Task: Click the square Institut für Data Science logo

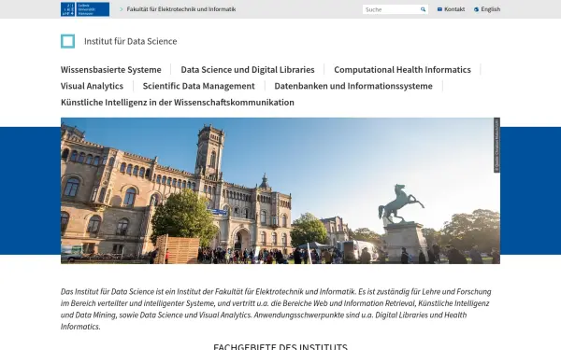Action: (68, 41)
